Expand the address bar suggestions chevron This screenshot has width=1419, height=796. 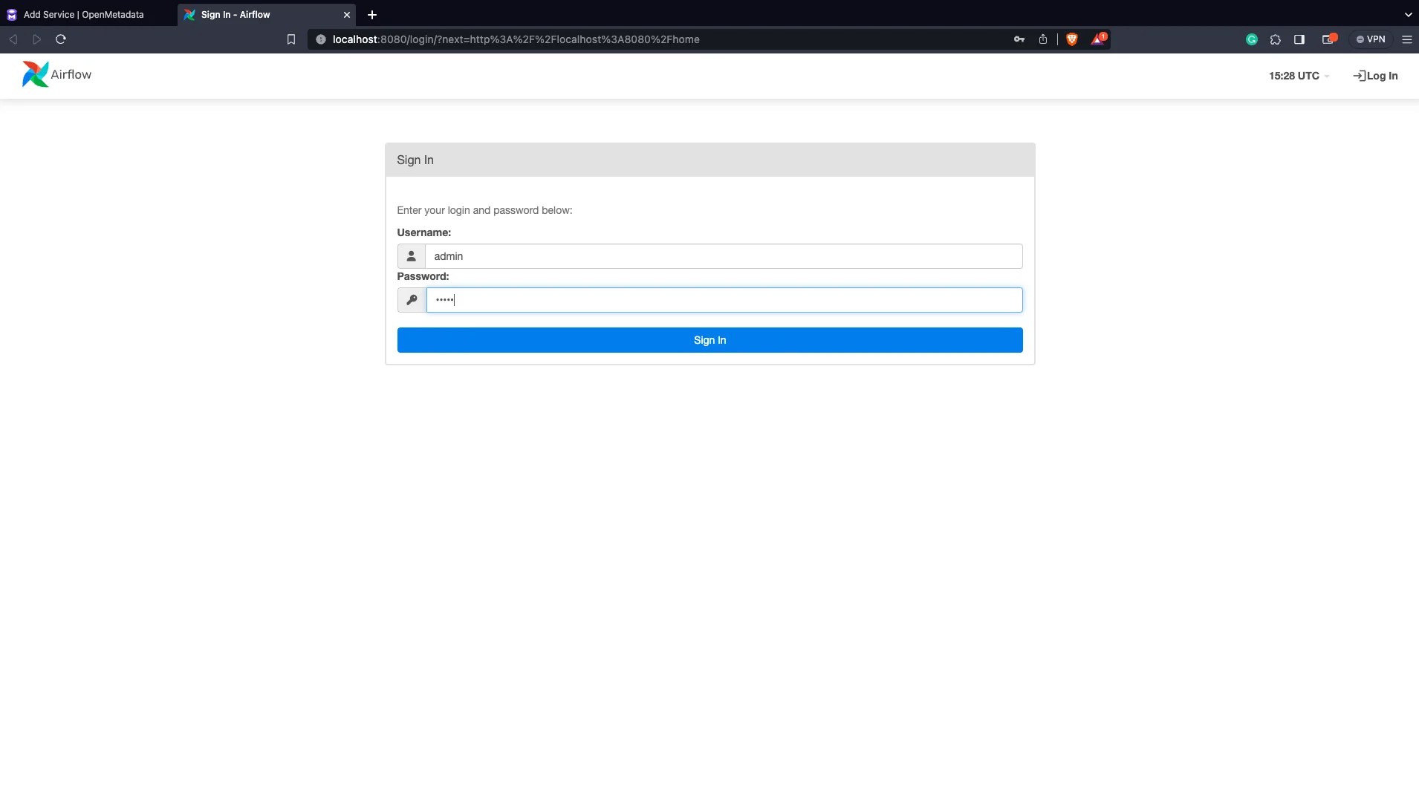(1407, 14)
